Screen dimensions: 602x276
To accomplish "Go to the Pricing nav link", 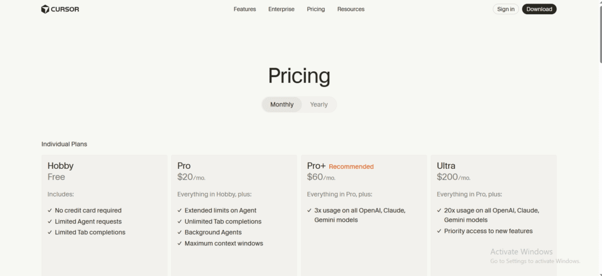I will [x=316, y=9].
